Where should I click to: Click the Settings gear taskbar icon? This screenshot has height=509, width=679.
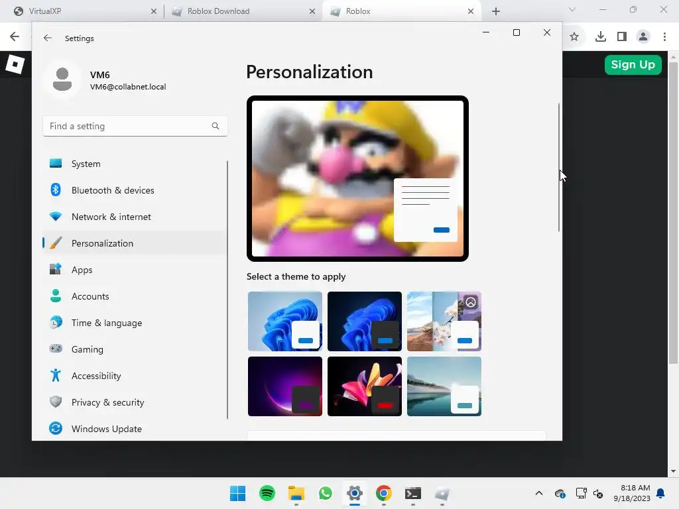(x=354, y=493)
